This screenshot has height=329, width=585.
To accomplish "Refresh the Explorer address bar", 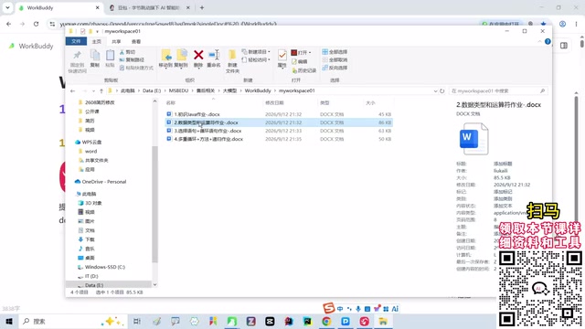I will (x=442, y=91).
